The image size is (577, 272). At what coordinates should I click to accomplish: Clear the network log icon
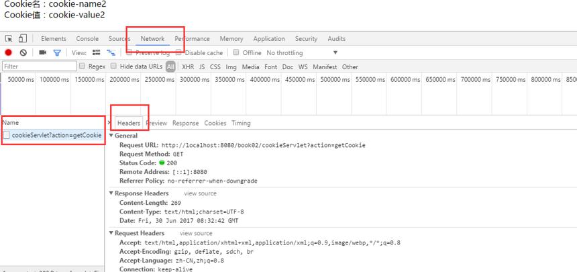tap(23, 52)
